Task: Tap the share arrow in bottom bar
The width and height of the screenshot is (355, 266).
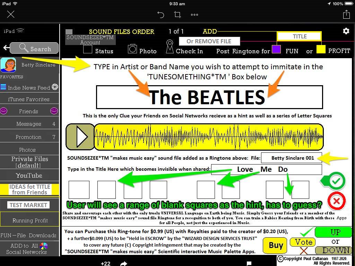Action: click(x=124, y=263)
